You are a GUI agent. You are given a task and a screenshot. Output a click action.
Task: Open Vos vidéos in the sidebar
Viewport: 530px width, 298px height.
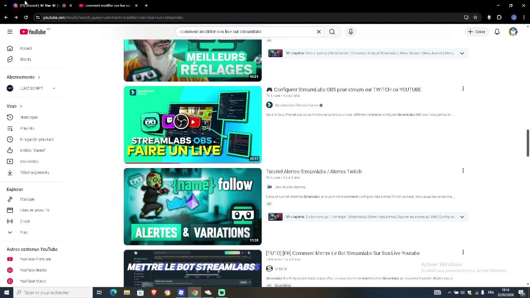(31, 161)
